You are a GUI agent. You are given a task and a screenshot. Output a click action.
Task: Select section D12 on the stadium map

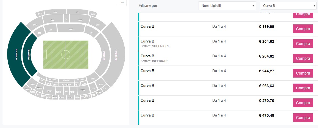click(x=77, y=12)
